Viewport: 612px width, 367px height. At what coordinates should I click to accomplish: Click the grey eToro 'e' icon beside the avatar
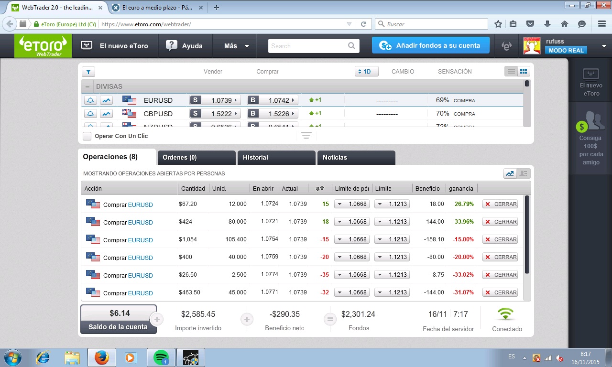coord(506,46)
